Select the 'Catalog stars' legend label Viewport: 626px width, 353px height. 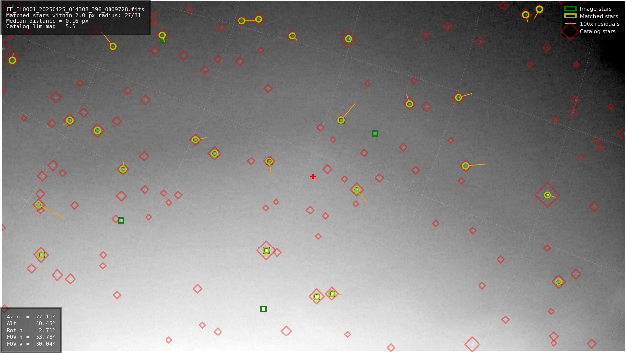(x=597, y=31)
